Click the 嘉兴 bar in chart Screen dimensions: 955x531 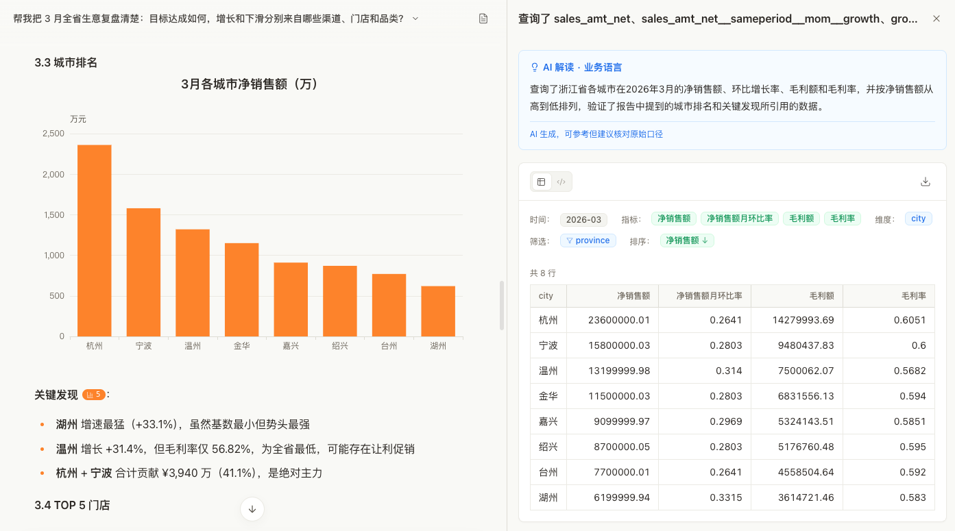[291, 299]
